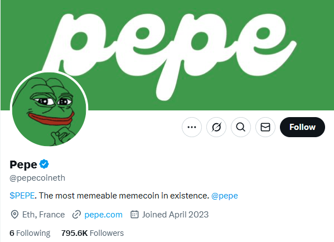View the 795.6K Followers list
334x242 pixels.
[x=93, y=233]
